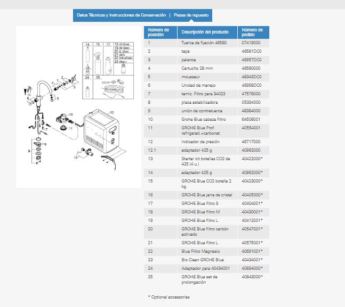Select the GROHE Blue set de prolongación description

click(199, 279)
